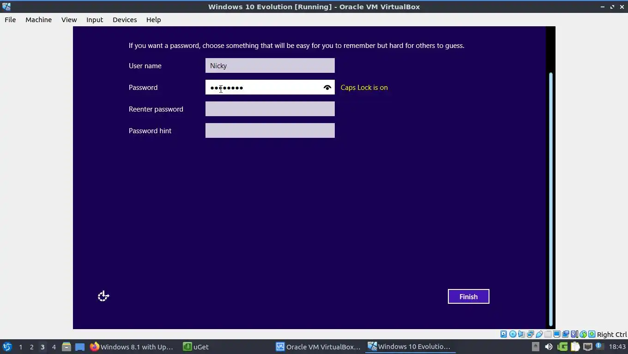Click the User name field containing Nicky

click(x=270, y=65)
